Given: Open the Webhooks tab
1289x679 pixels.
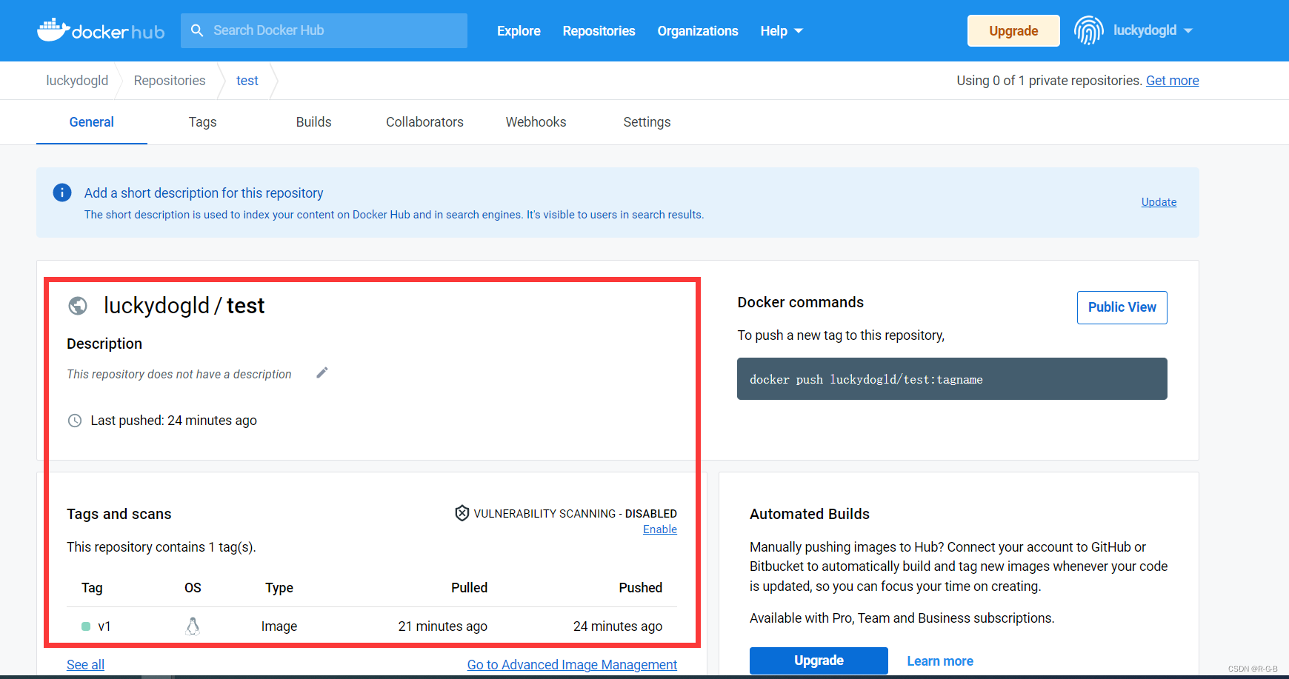Looking at the screenshot, I should [536, 122].
